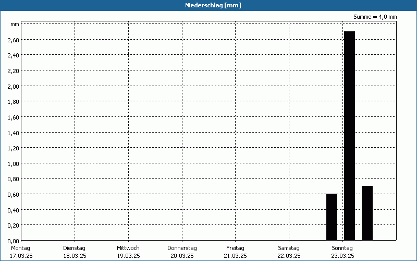
Task: Click the 1,80 y-axis value
Action: point(14,102)
